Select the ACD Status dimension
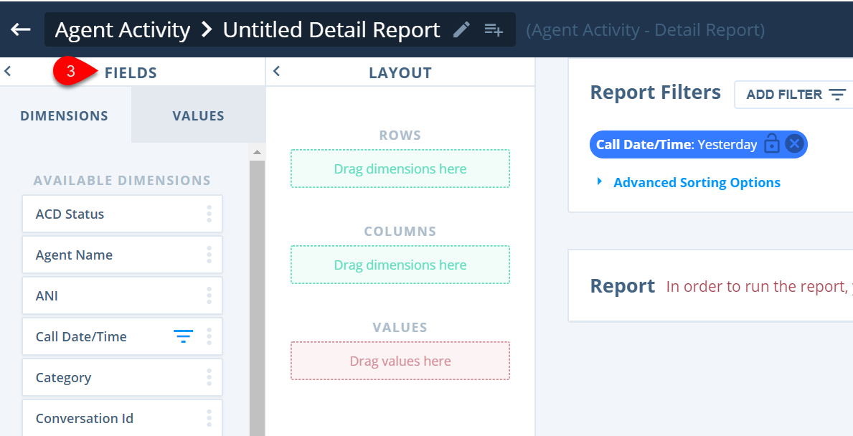Viewport: 853px width, 436px height. [x=123, y=214]
